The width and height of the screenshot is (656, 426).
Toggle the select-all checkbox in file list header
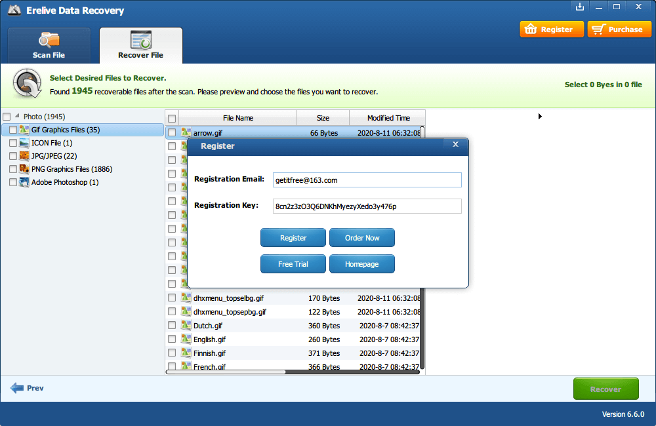pos(172,119)
